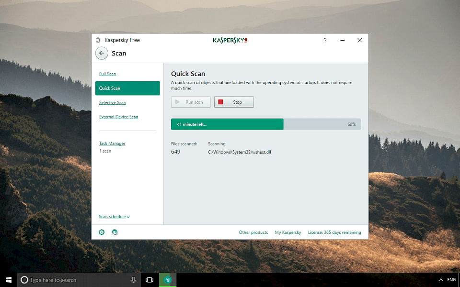
Task: Open help with the question mark
Action: (x=325, y=40)
